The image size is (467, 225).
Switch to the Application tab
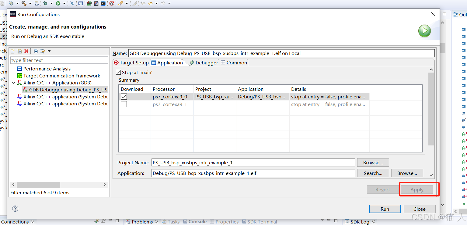167,63
